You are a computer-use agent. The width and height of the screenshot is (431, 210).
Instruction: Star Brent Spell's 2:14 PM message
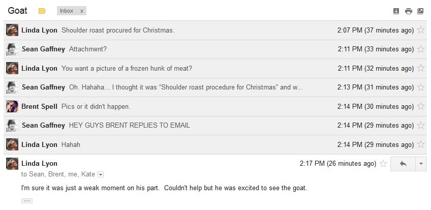(420, 106)
